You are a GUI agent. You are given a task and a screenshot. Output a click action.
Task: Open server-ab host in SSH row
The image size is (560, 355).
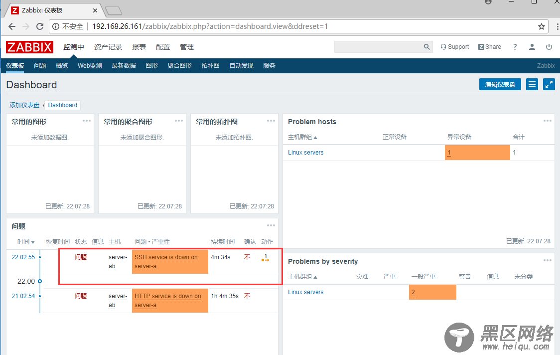pyautogui.click(x=118, y=262)
